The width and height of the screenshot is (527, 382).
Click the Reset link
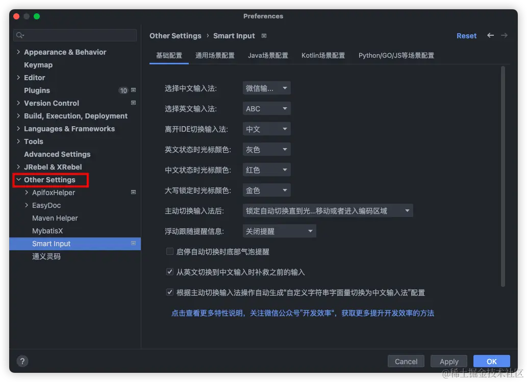[466, 36]
